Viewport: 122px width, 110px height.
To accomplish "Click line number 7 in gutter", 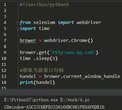I will click(5, 41).
